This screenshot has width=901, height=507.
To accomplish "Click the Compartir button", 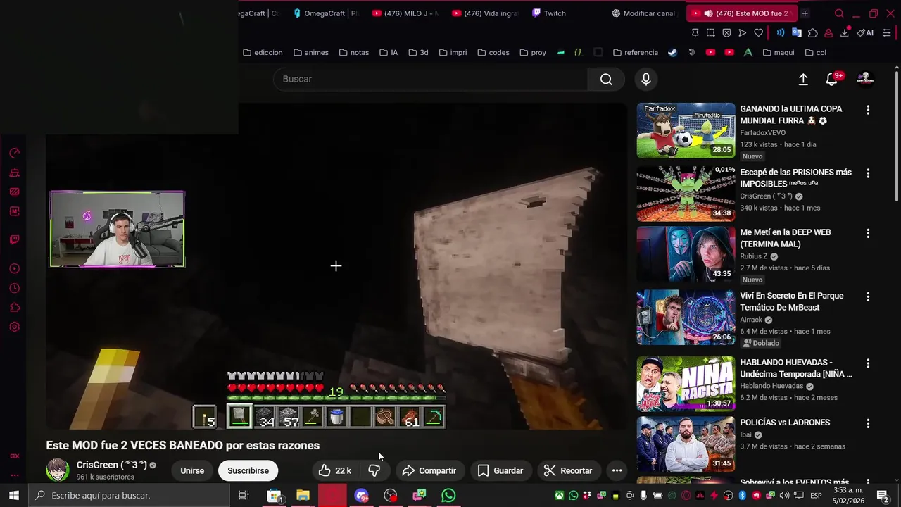I will coord(429,470).
